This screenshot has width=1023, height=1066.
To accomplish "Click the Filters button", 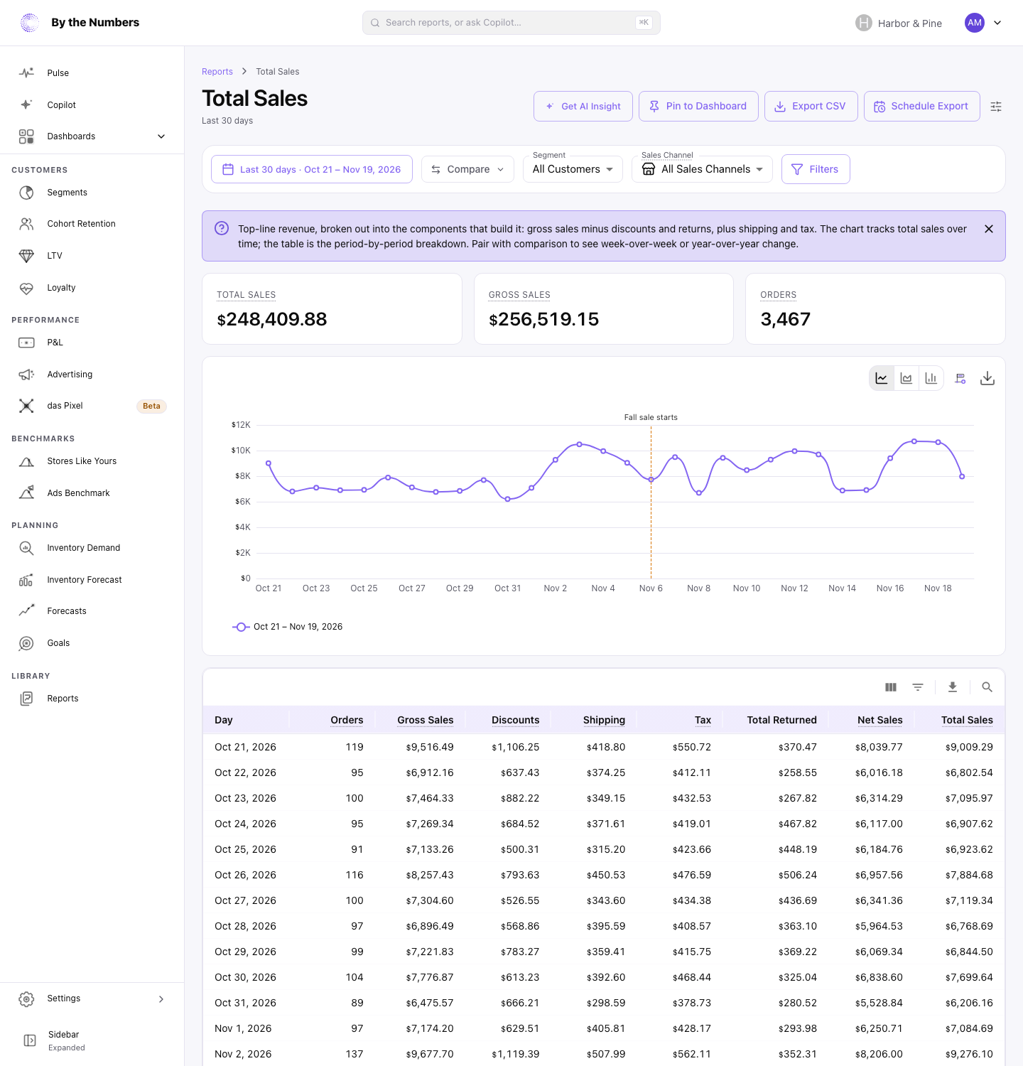I will tap(816, 169).
